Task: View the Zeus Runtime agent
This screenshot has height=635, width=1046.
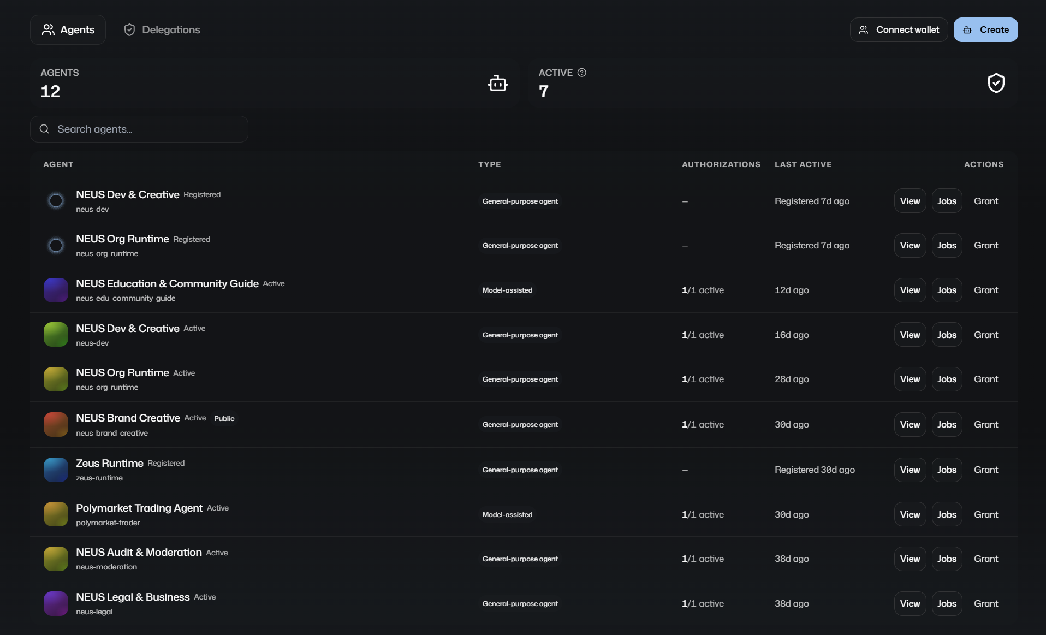Action: click(x=910, y=470)
